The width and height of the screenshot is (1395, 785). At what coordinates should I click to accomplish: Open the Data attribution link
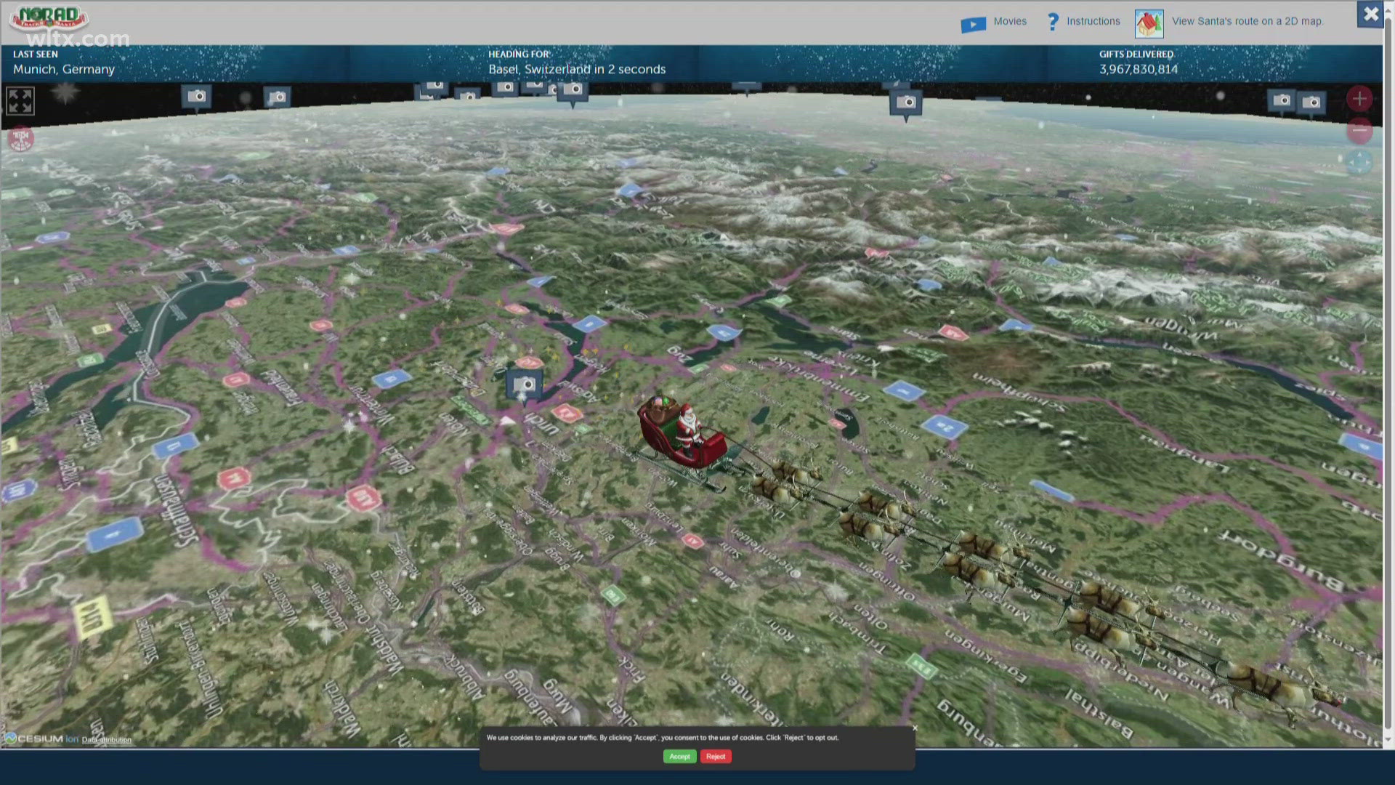tap(106, 740)
